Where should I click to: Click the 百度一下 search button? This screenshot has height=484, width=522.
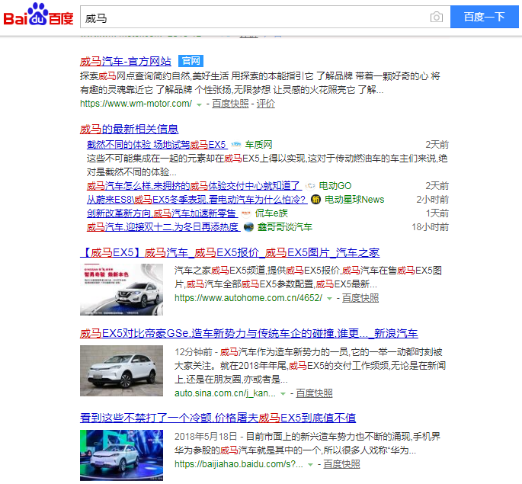(x=485, y=17)
